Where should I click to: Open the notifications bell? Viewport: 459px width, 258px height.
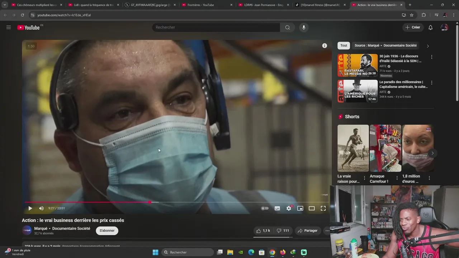430,27
